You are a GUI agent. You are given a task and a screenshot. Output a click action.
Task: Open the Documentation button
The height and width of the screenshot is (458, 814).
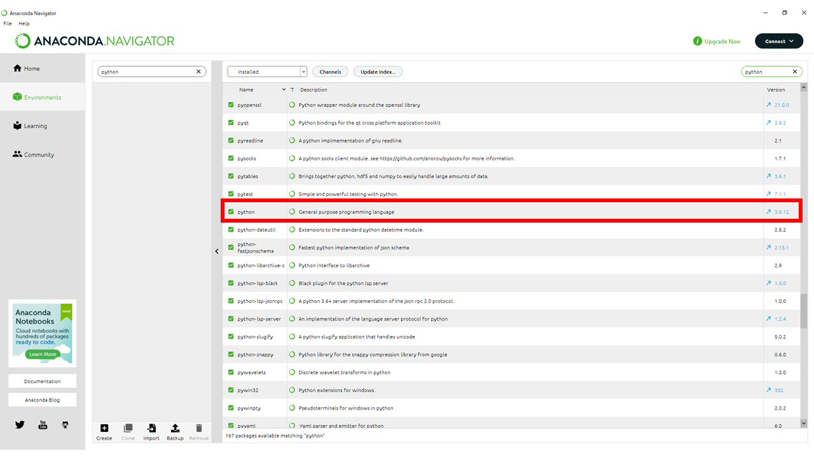43,381
